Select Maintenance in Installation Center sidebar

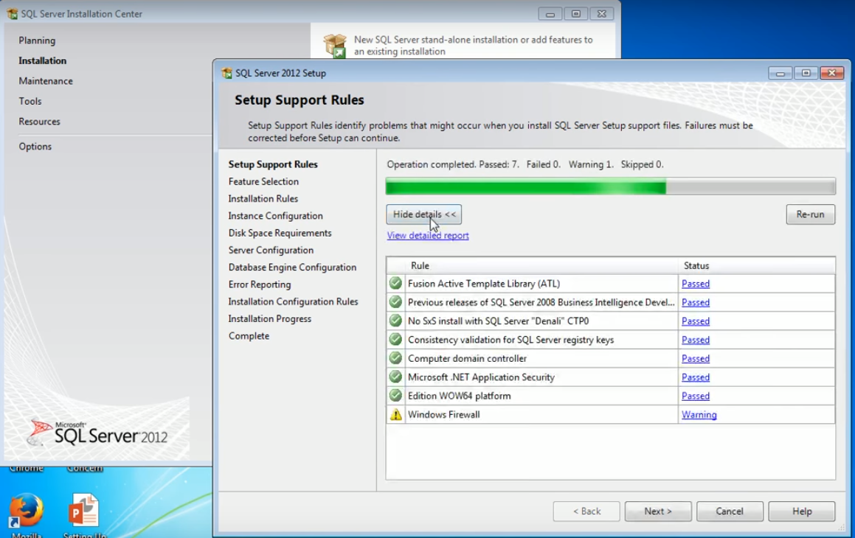point(46,80)
